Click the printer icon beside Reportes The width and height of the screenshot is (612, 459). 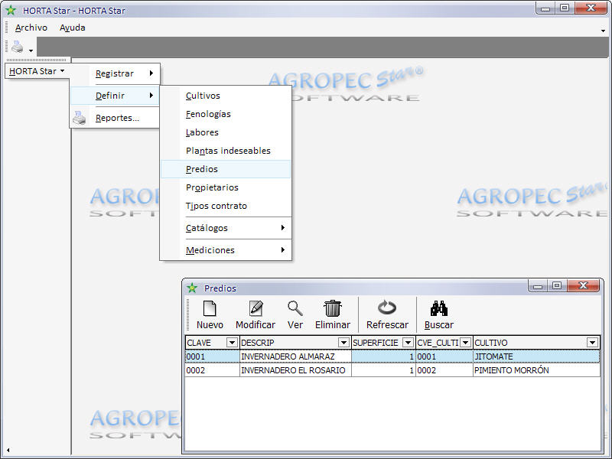(x=80, y=118)
